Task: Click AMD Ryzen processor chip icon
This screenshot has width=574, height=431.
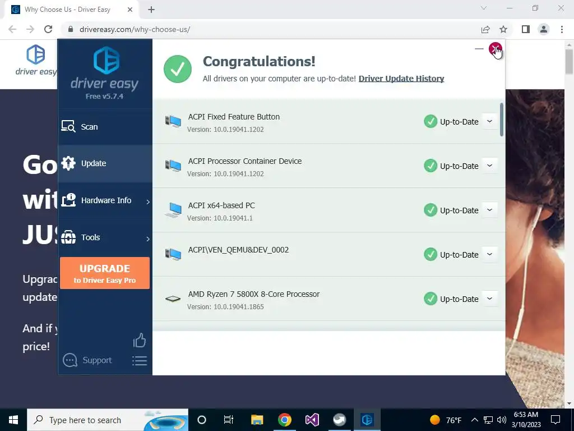Action: click(x=173, y=299)
